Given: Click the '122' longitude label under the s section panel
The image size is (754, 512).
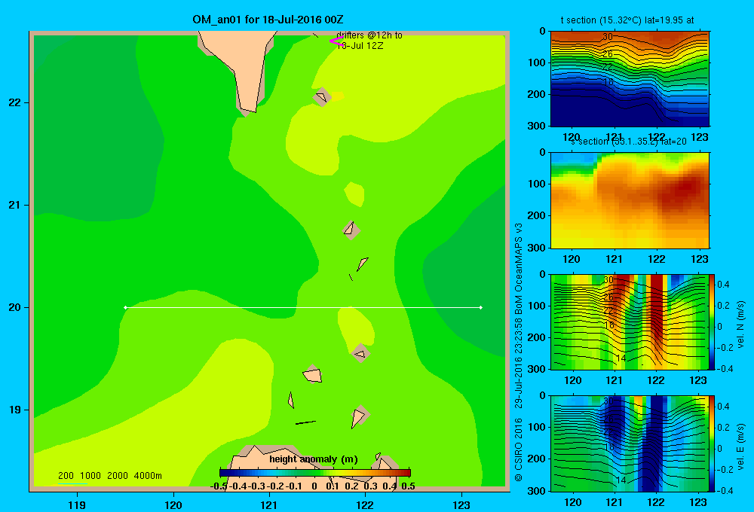Looking at the screenshot, I should coord(657,259).
